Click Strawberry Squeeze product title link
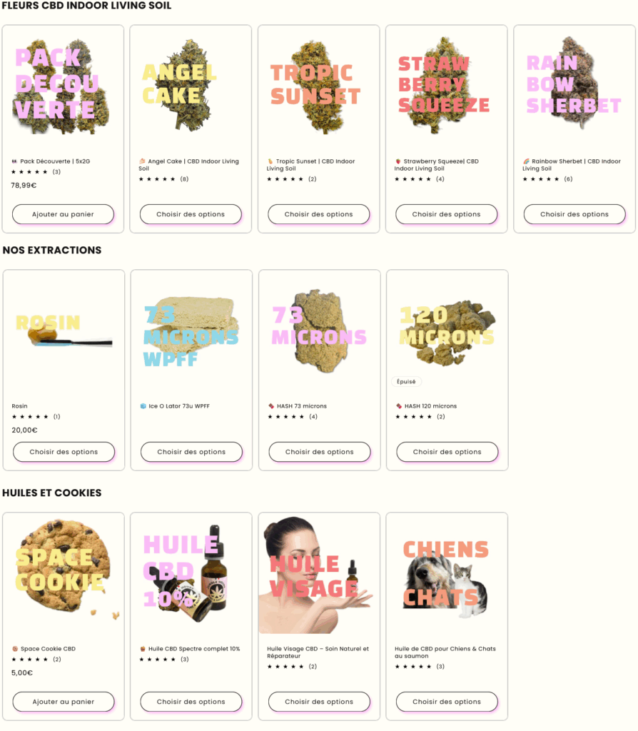The image size is (638, 731). [436, 165]
